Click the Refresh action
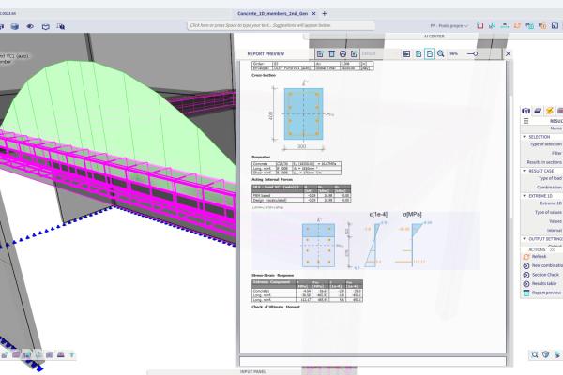 pyautogui.click(x=541, y=257)
